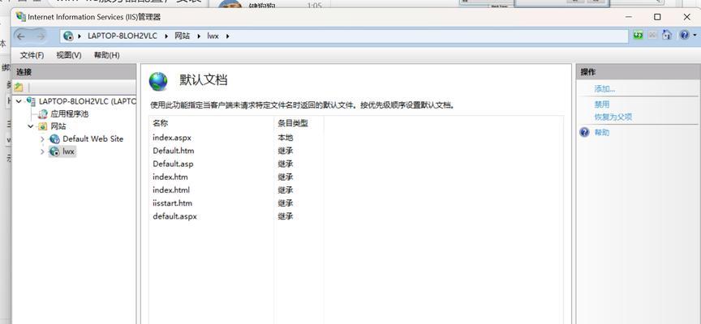Collapse the LAPTOP-8LOH2VLC server node
The height and width of the screenshot is (324, 701).
click(x=19, y=101)
